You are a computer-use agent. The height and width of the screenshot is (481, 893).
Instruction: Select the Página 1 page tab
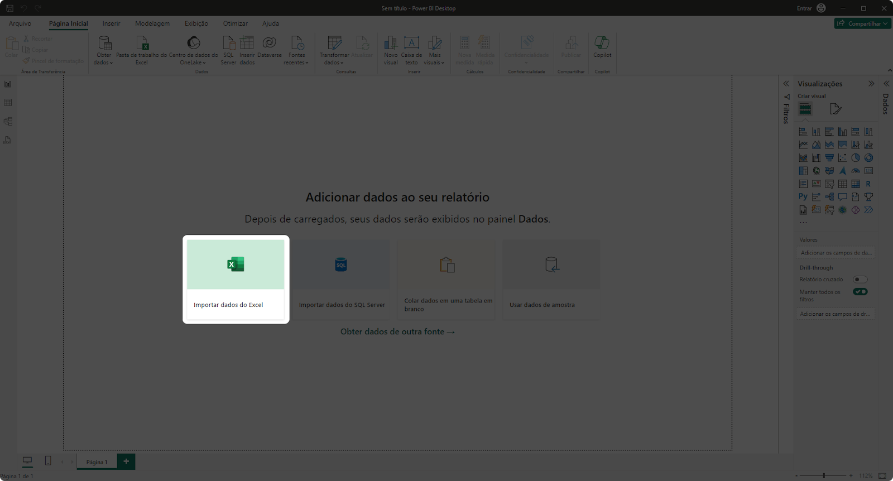(x=97, y=462)
